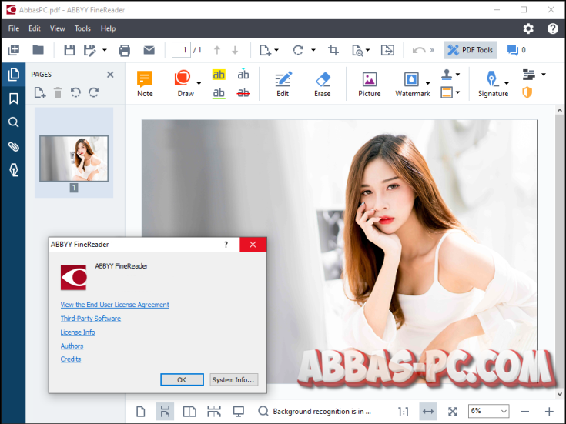Expand the Signature dropdown arrow

coord(507,83)
